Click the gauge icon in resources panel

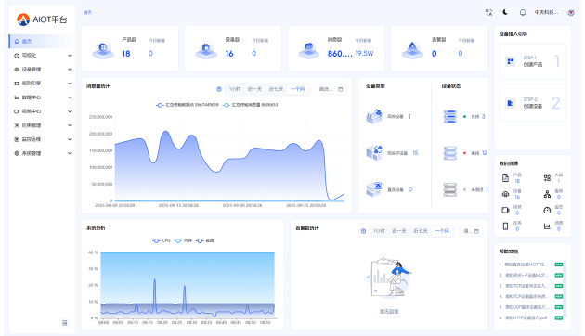click(547, 211)
